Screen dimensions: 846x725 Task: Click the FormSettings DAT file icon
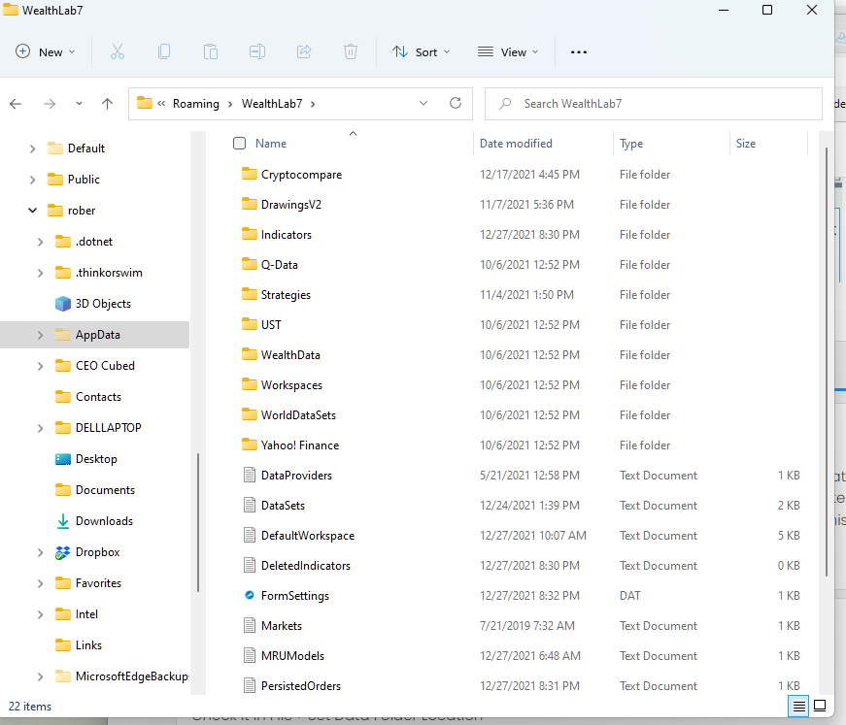(x=250, y=596)
